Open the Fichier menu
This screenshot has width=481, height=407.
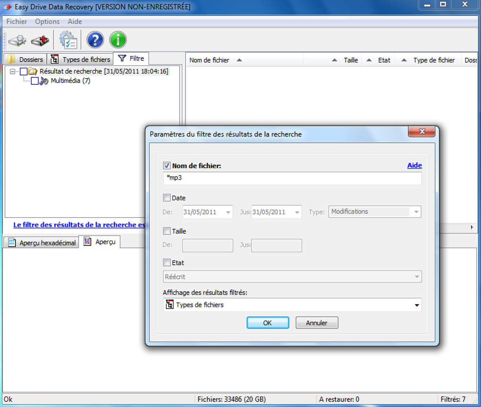[17, 22]
